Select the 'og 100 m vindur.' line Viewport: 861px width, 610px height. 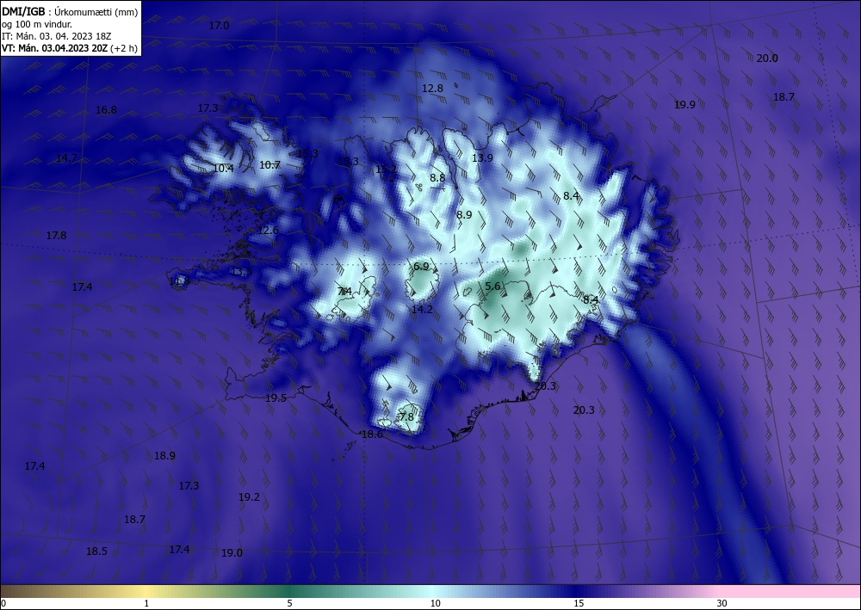click(37, 24)
